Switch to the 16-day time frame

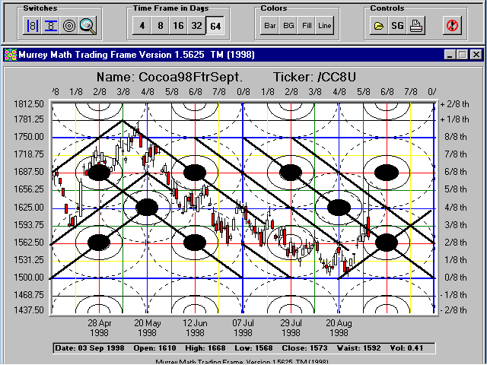[x=178, y=25]
